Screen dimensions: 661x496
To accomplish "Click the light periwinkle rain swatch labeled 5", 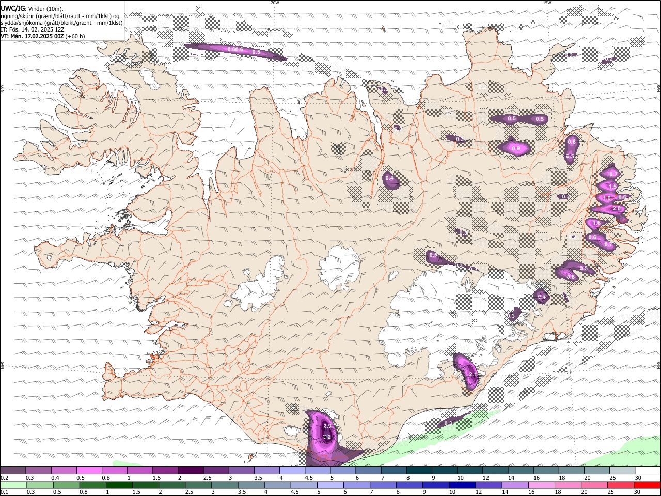I will pyautogui.click(x=331, y=485).
